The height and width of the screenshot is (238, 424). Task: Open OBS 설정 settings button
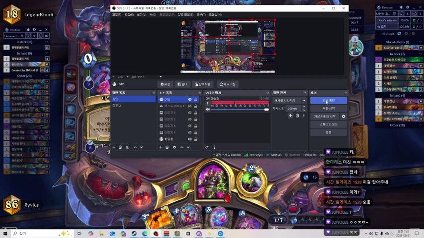click(329, 132)
